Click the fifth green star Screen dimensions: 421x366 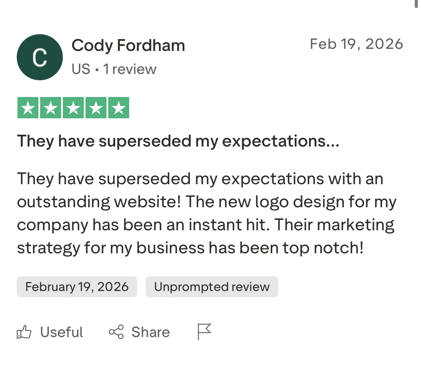point(119,108)
